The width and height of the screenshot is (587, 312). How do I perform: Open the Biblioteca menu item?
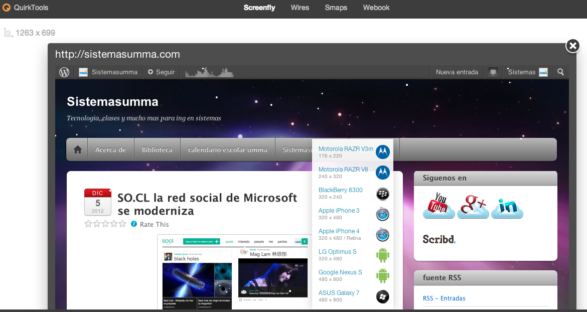click(x=157, y=150)
